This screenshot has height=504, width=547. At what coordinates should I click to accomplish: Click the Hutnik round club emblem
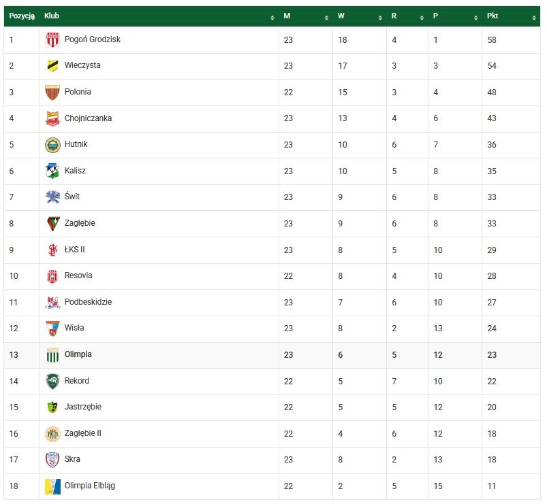coord(52,145)
